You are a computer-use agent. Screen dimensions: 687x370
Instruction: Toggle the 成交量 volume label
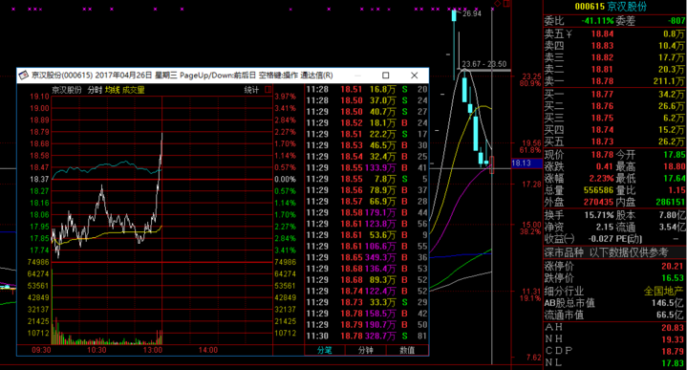click(x=133, y=90)
